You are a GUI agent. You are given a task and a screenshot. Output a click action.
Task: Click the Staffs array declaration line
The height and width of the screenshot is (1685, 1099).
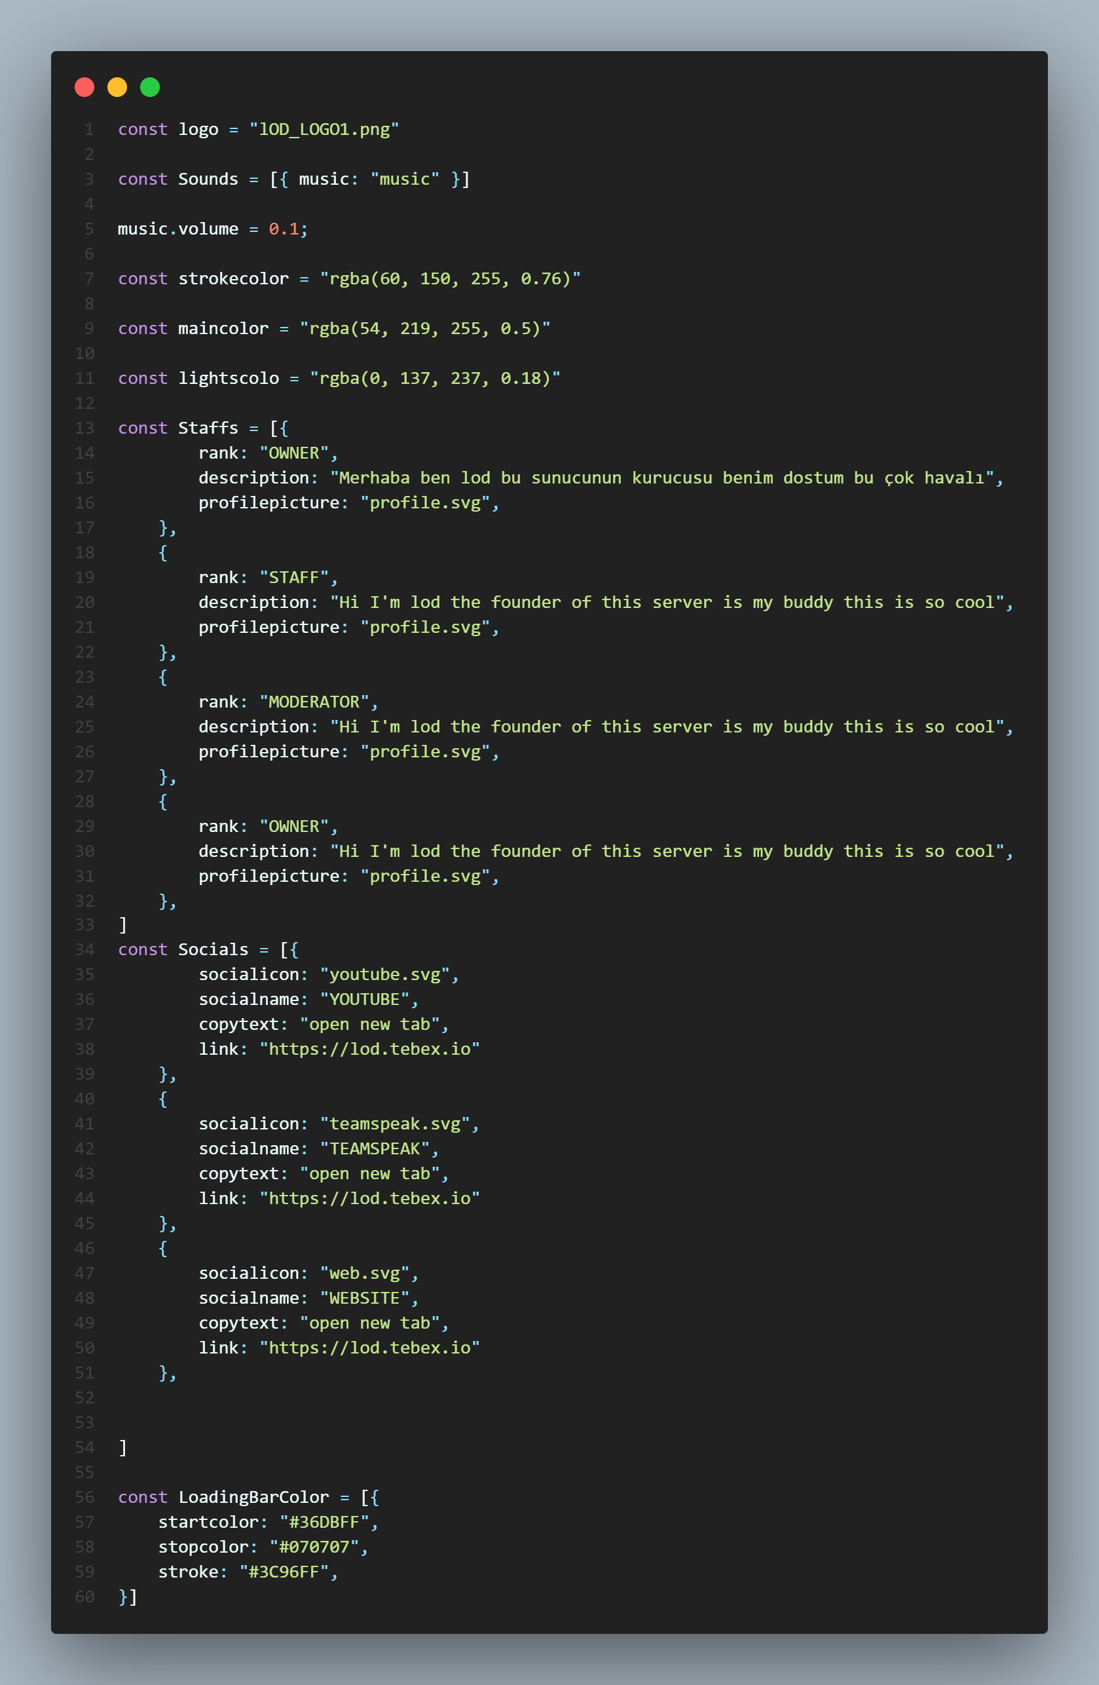pos(203,428)
